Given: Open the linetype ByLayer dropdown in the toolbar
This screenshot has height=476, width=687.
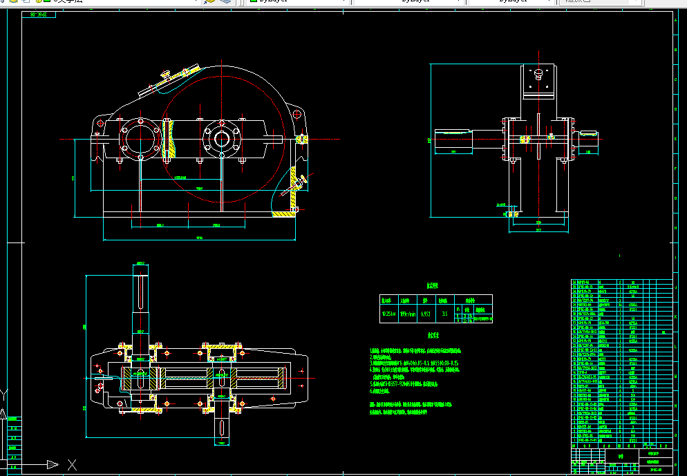Looking at the screenshot, I should click(x=409, y=1).
